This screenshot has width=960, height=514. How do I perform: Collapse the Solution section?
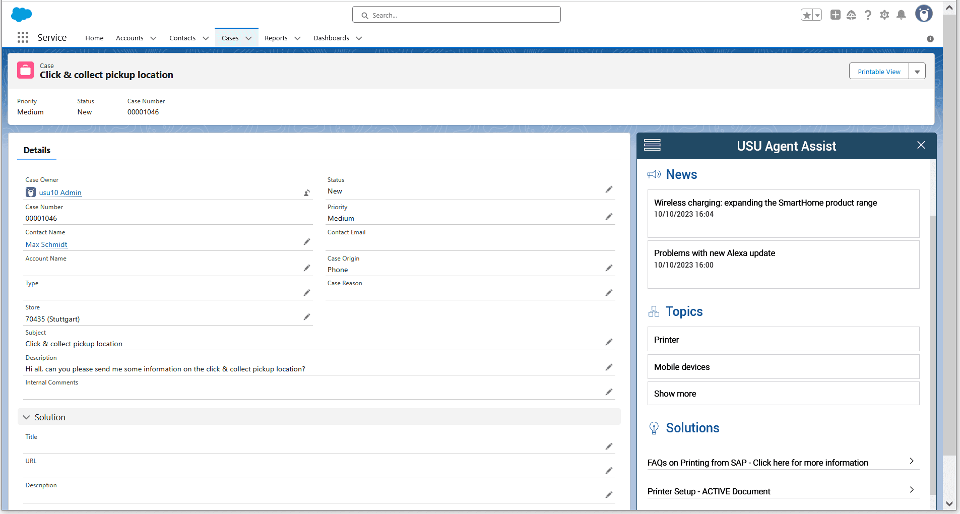click(26, 417)
